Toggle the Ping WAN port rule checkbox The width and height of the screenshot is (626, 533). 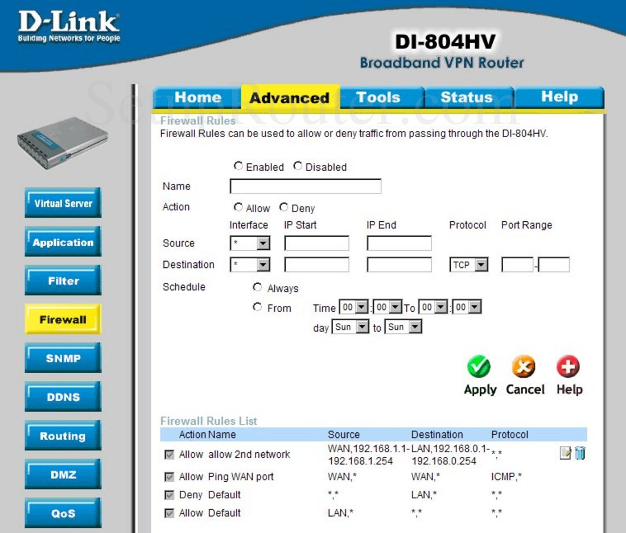point(169,476)
